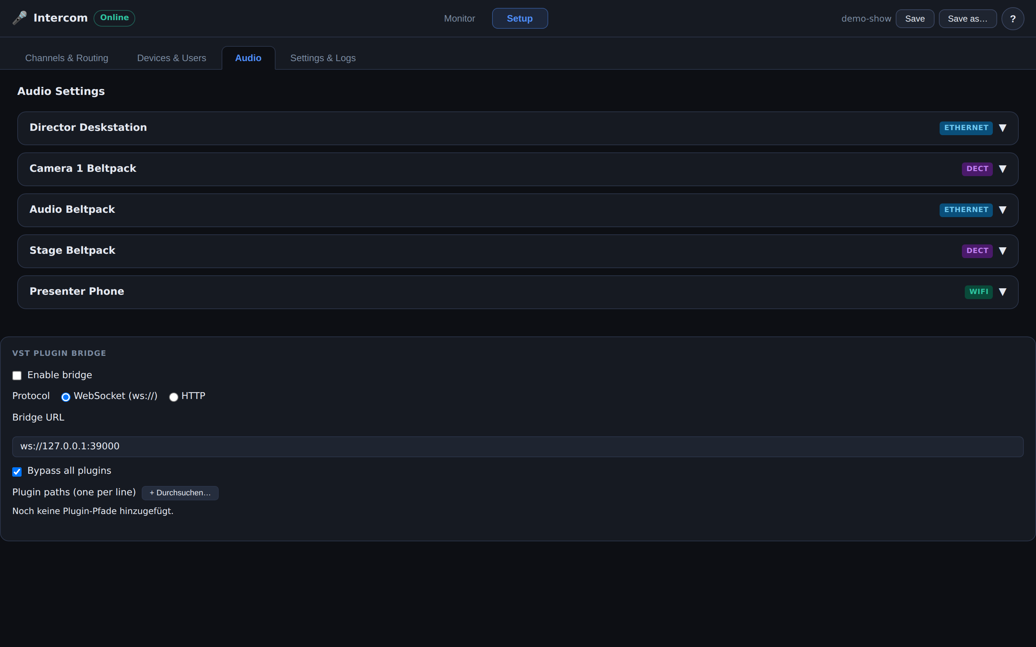Click the Stage Beltpack title

coord(72,250)
